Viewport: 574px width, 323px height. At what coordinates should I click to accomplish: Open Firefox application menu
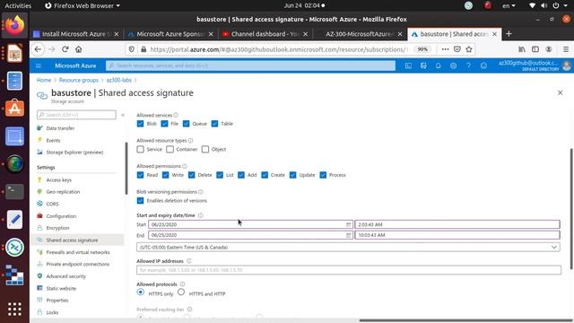(566, 49)
